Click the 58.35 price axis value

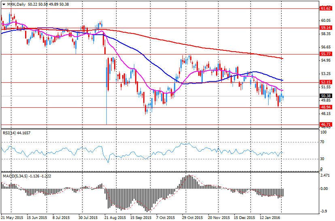(x=326, y=34)
